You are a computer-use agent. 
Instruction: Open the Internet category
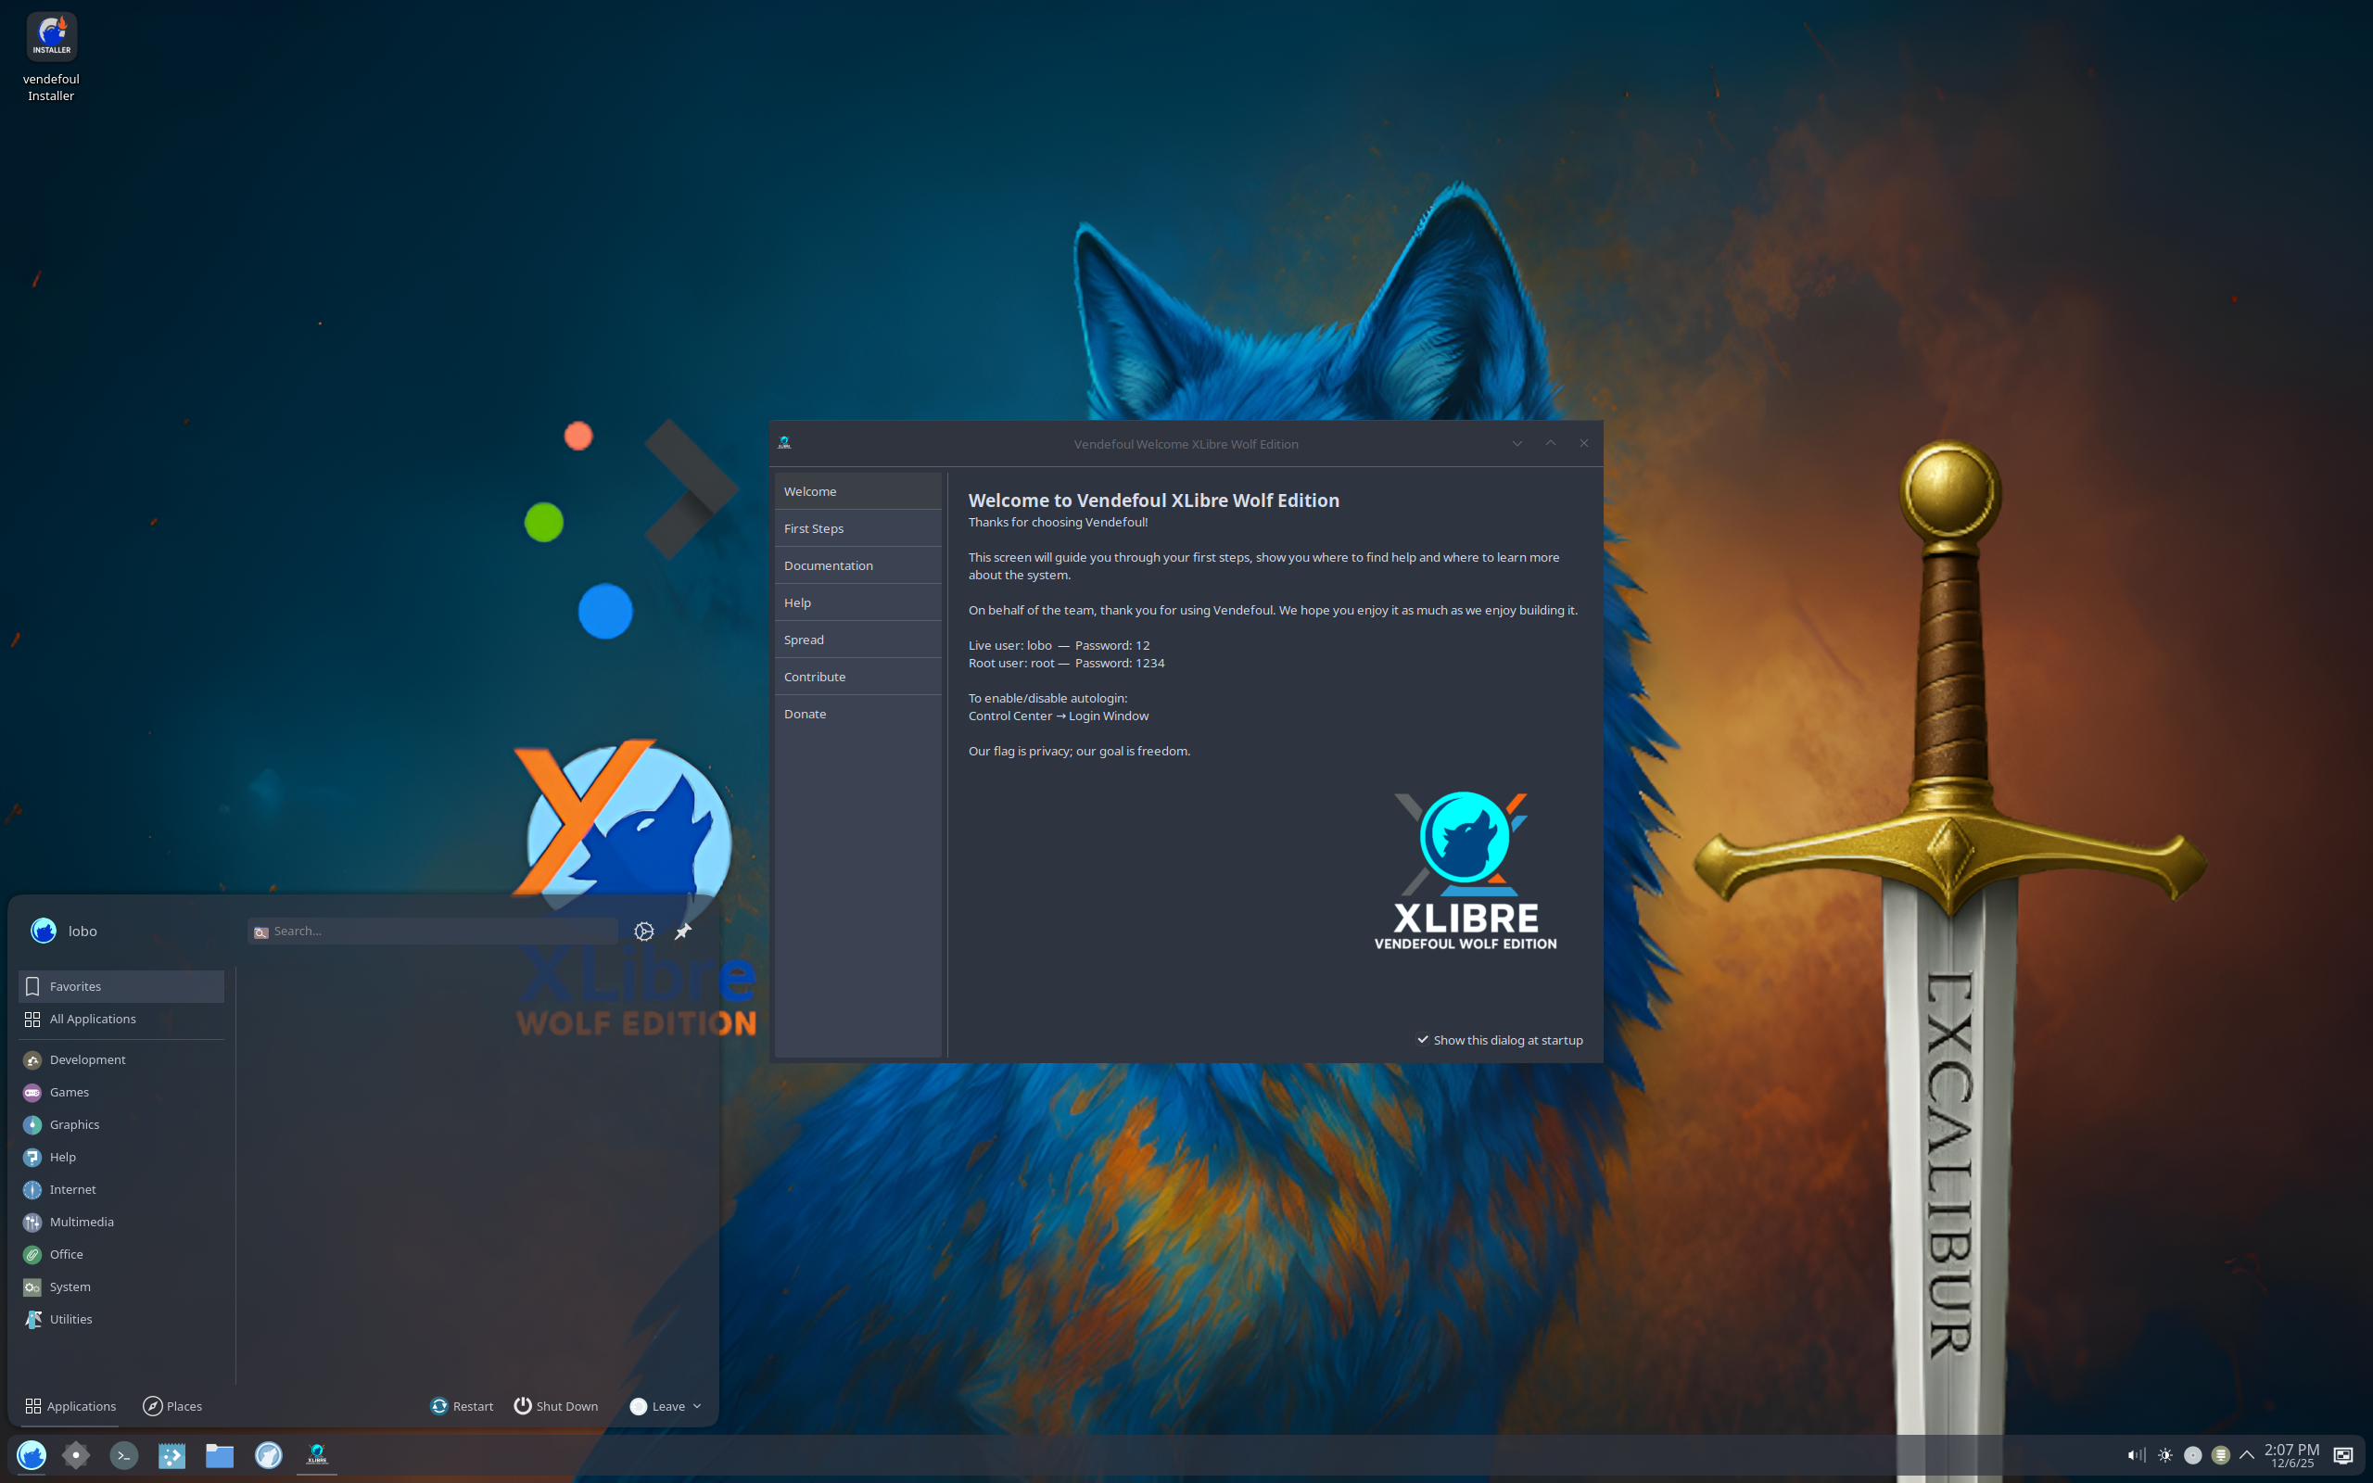tap(121, 1189)
